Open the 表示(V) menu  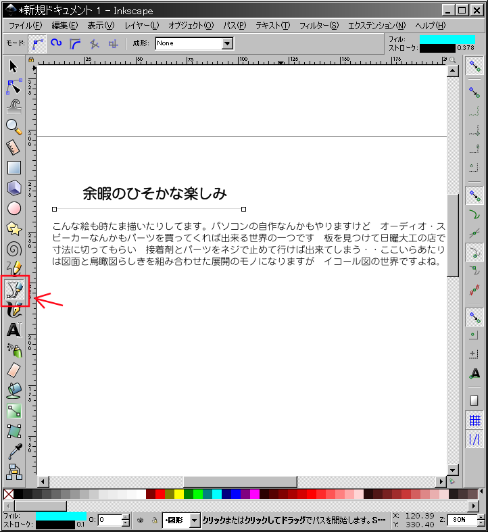click(x=101, y=26)
